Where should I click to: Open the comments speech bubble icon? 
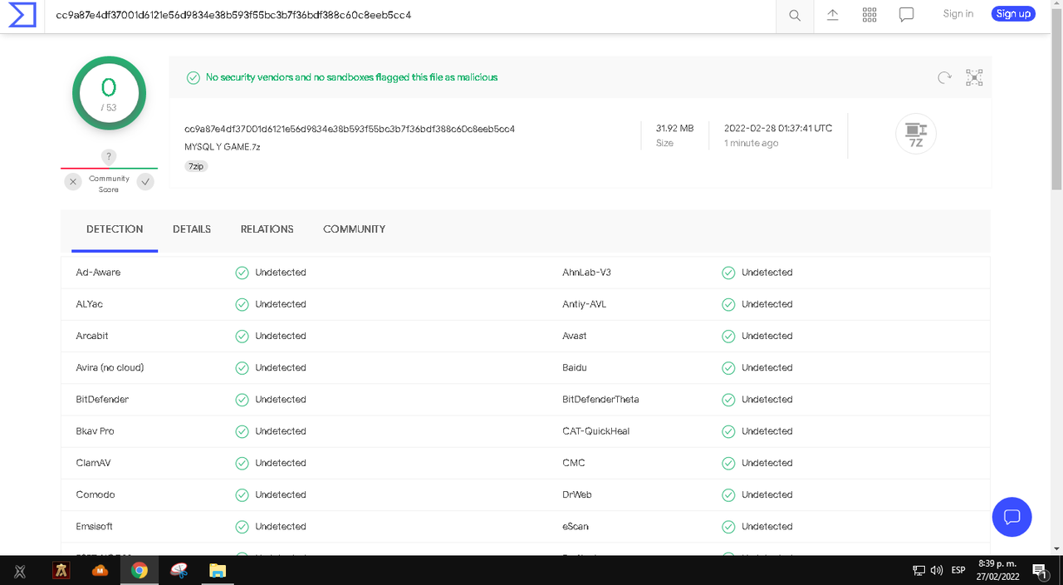tap(907, 15)
